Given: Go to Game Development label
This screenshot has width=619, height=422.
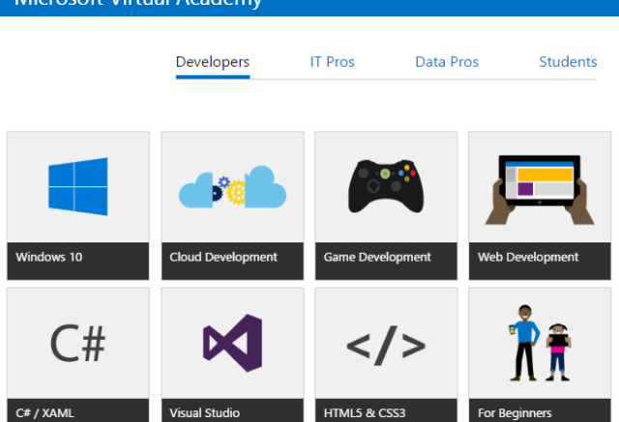Looking at the screenshot, I should click(x=377, y=257).
